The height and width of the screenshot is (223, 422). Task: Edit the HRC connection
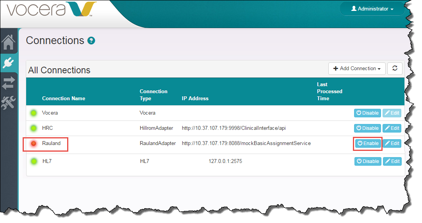pyautogui.click(x=392, y=128)
